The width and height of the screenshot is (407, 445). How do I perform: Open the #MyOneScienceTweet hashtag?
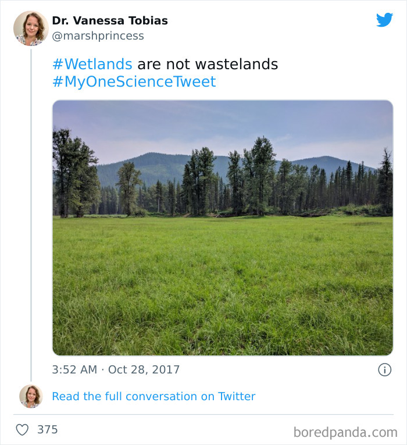(134, 82)
